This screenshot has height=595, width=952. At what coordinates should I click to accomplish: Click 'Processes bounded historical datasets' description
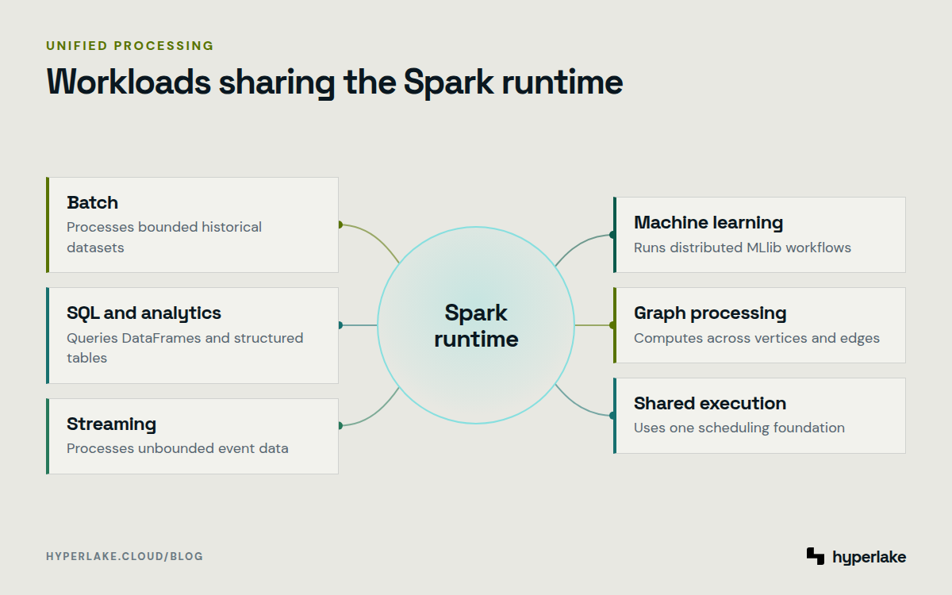(x=164, y=237)
